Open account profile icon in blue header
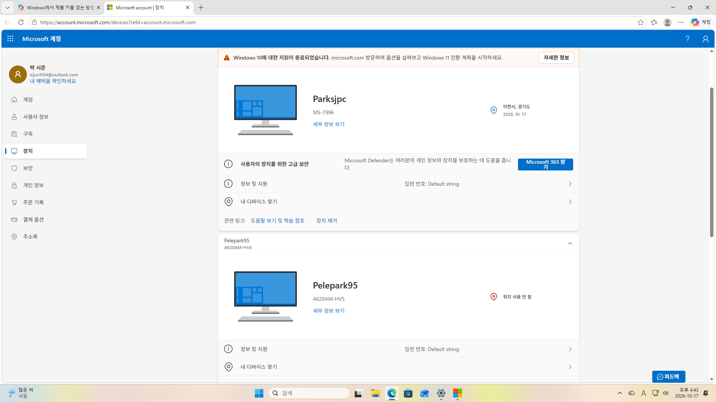 click(x=705, y=39)
